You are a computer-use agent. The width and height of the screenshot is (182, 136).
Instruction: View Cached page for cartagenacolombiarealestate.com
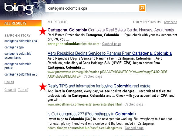click(111, 44)
